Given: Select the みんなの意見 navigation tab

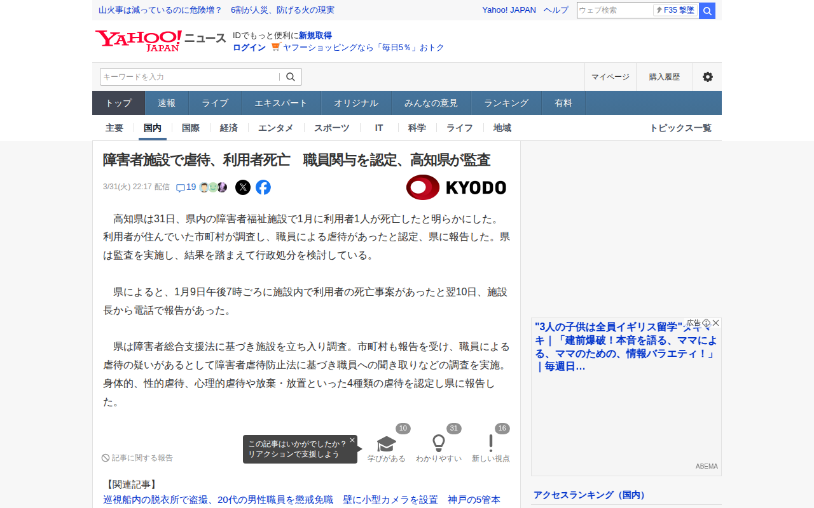Looking at the screenshot, I should click(431, 103).
